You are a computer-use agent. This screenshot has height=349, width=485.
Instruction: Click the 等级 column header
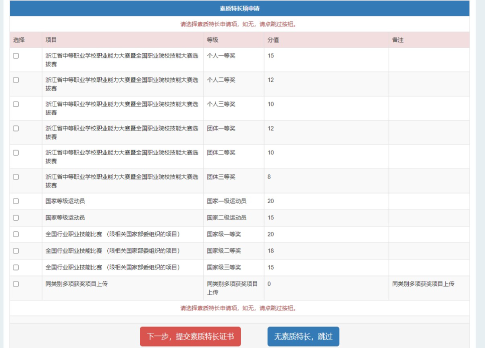[212, 40]
